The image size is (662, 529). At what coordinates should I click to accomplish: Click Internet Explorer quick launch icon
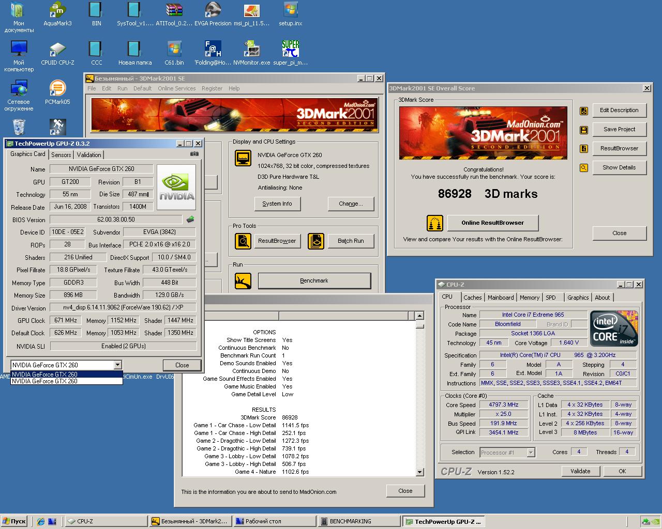41,522
